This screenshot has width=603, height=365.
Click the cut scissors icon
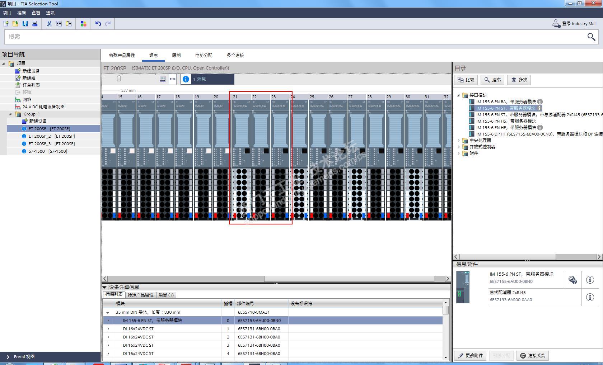pos(49,24)
